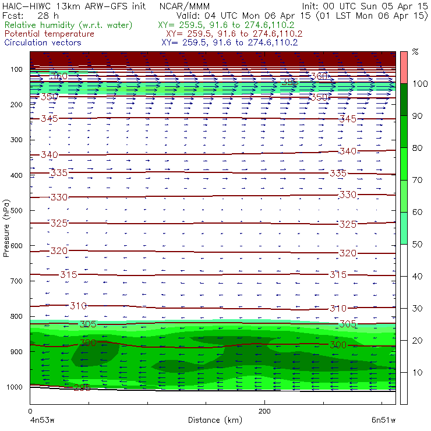
Task: Click the 300 hPa pressure axis label
Action: click(16, 140)
